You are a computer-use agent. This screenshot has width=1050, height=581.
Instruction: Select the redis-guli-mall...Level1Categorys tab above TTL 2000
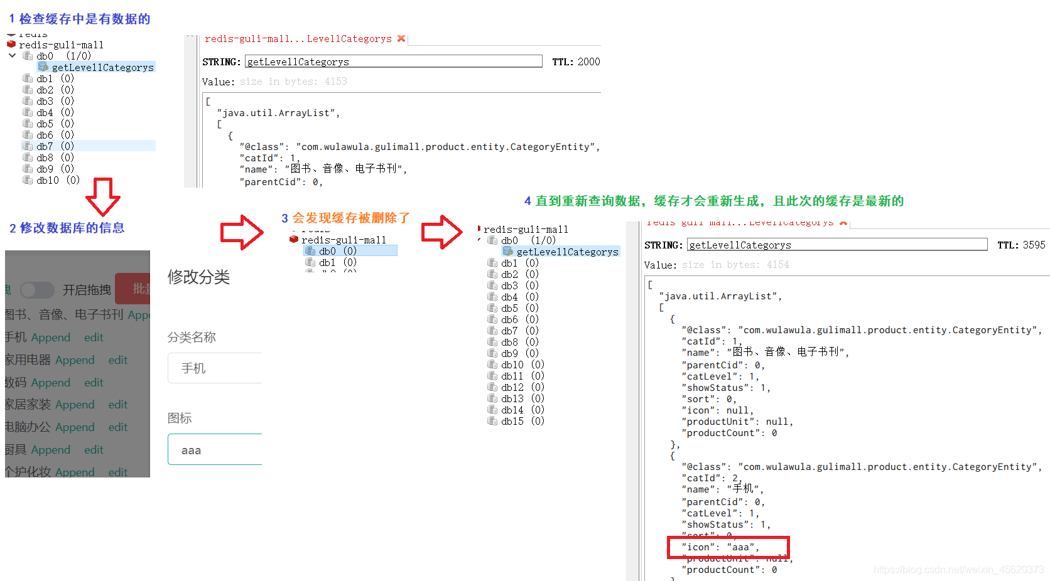(x=298, y=39)
